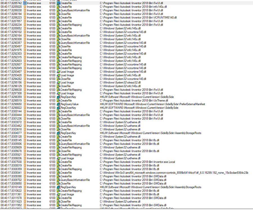This screenshot has width=253, height=210.
Task: Click the QueryBasicInformationFile icon at 08:40:17,8286038
Action: pos(58,10)
